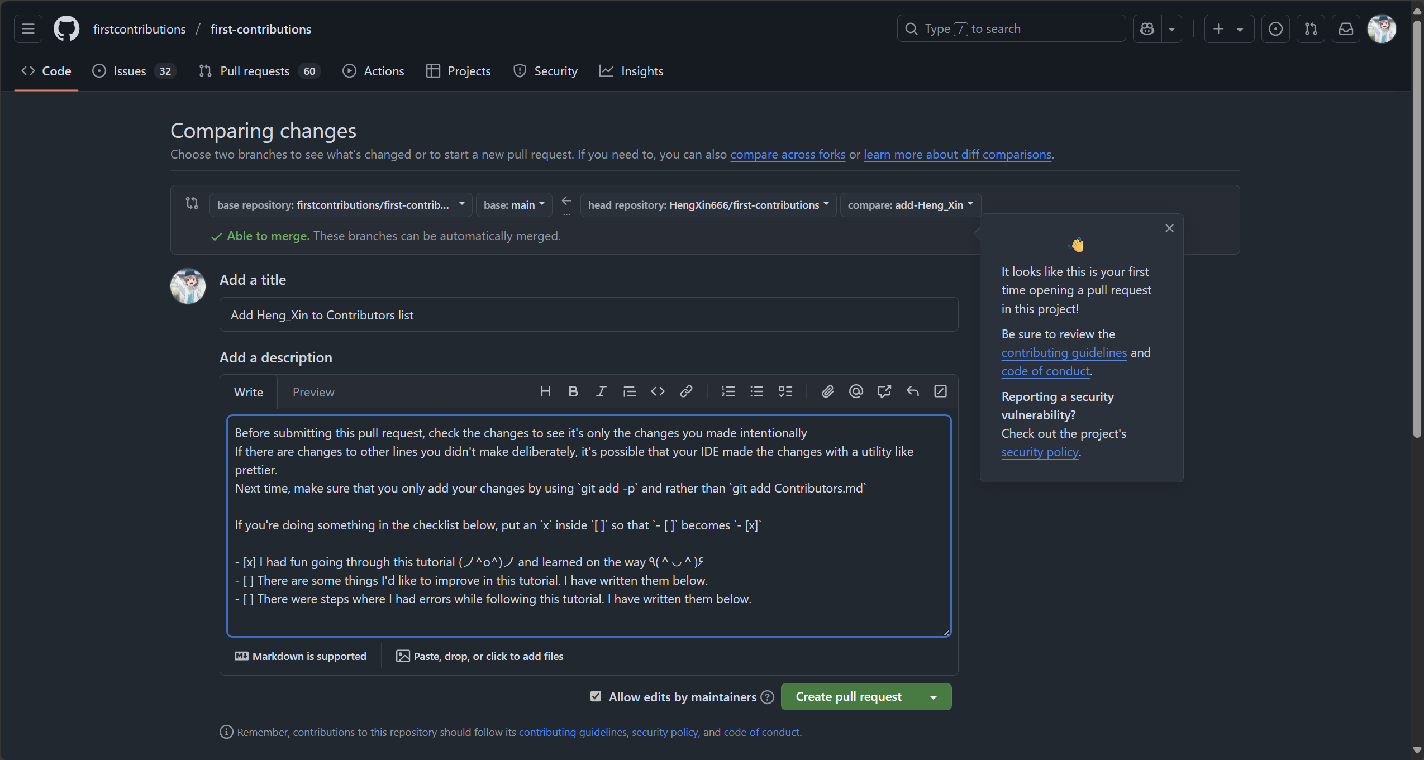Expand the base: main branch dropdown
Viewport: 1424px width, 760px height.
coord(514,205)
